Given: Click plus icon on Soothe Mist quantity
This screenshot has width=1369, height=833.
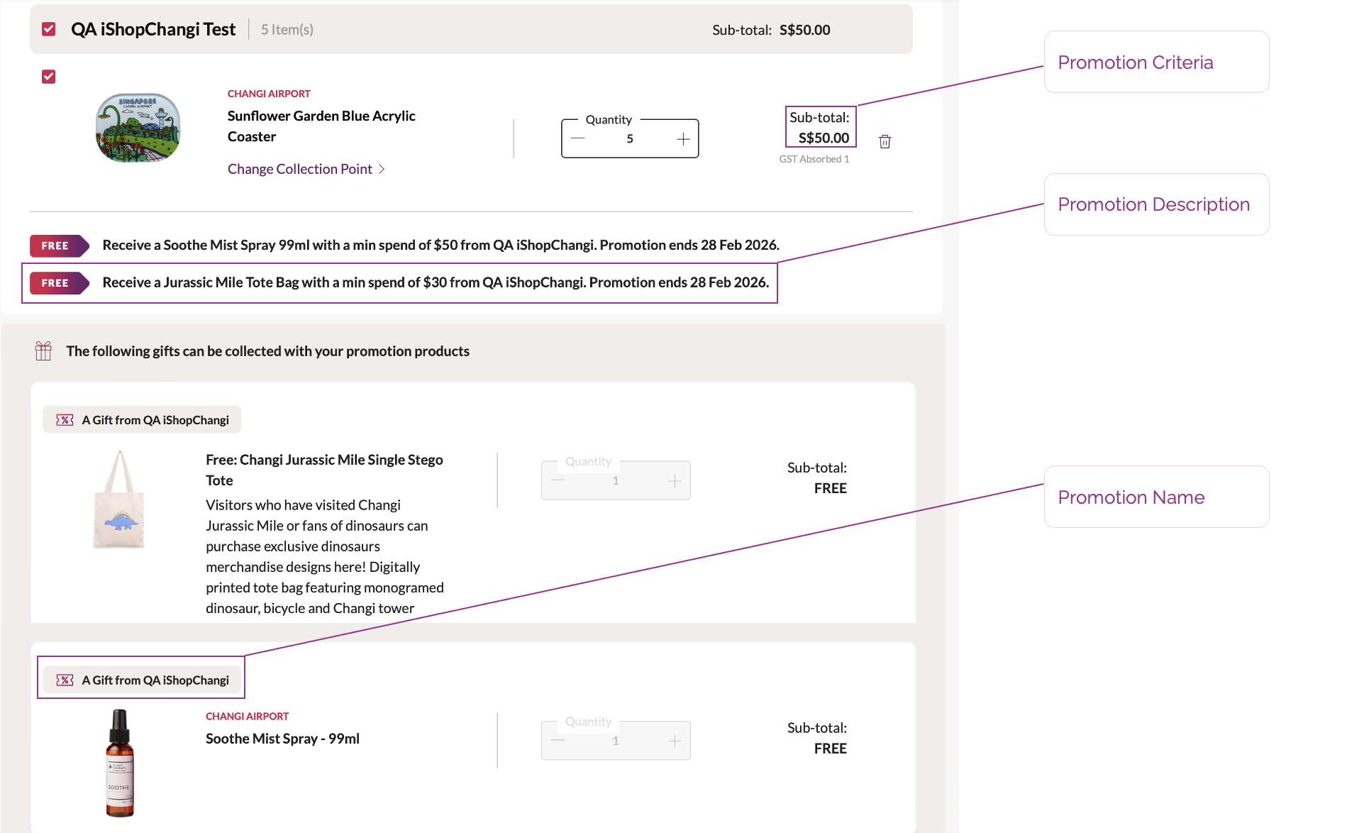Looking at the screenshot, I should click(674, 741).
